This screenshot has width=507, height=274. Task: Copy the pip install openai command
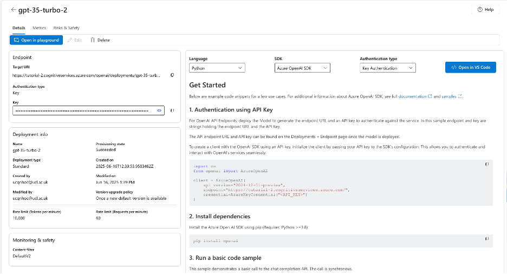(x=486, y=239)
